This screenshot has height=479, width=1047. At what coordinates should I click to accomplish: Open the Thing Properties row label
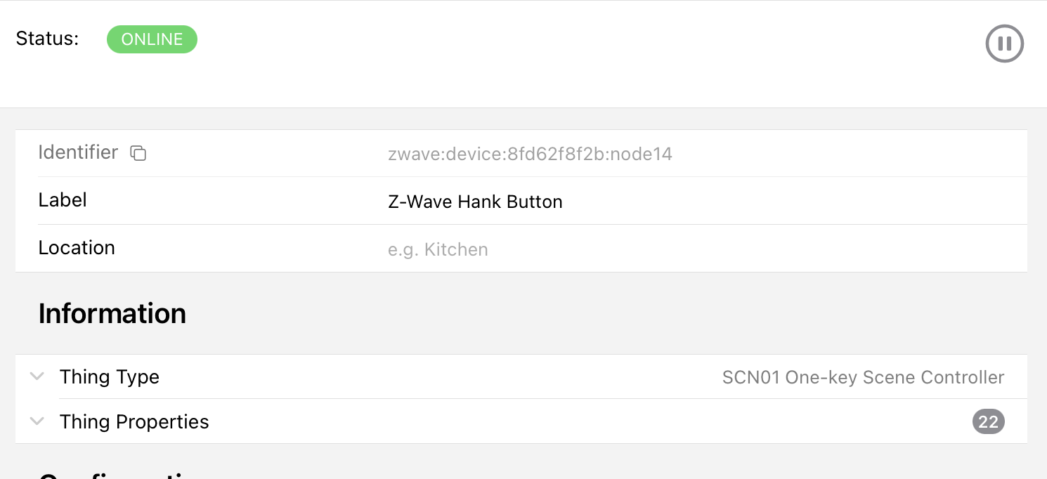click(134, 422)
